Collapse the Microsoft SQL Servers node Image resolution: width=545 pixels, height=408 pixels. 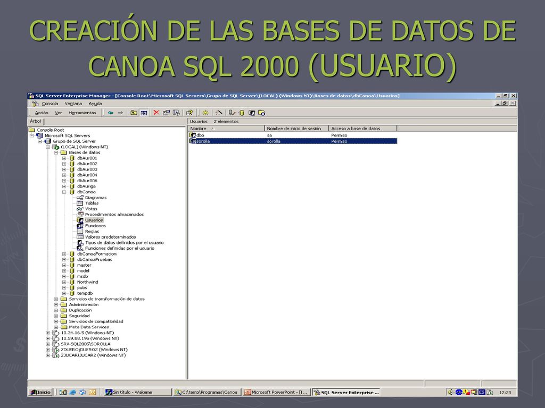tap(31, 135)
